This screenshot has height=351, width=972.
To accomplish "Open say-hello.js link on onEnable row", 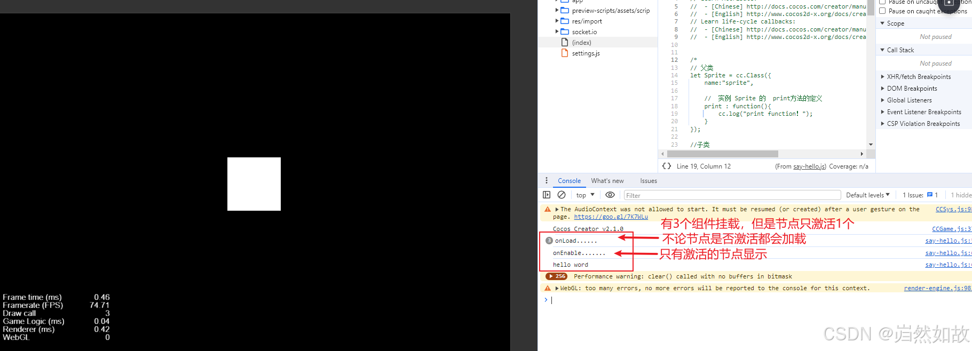I will 949,253.
